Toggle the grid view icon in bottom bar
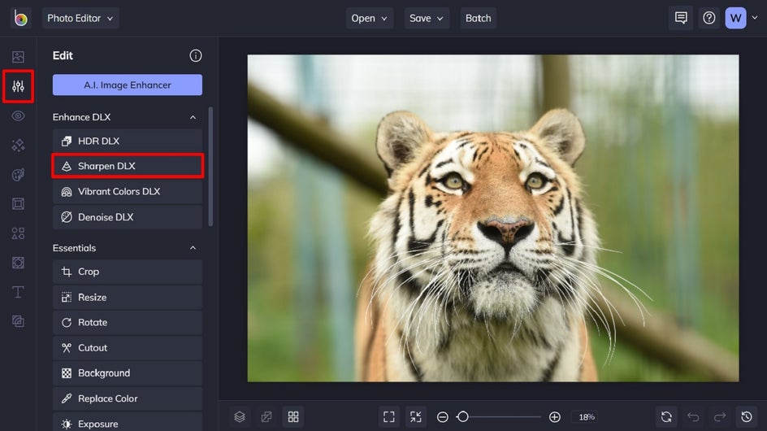The width and height of the screenshot is (767, 431). [293, 416]
